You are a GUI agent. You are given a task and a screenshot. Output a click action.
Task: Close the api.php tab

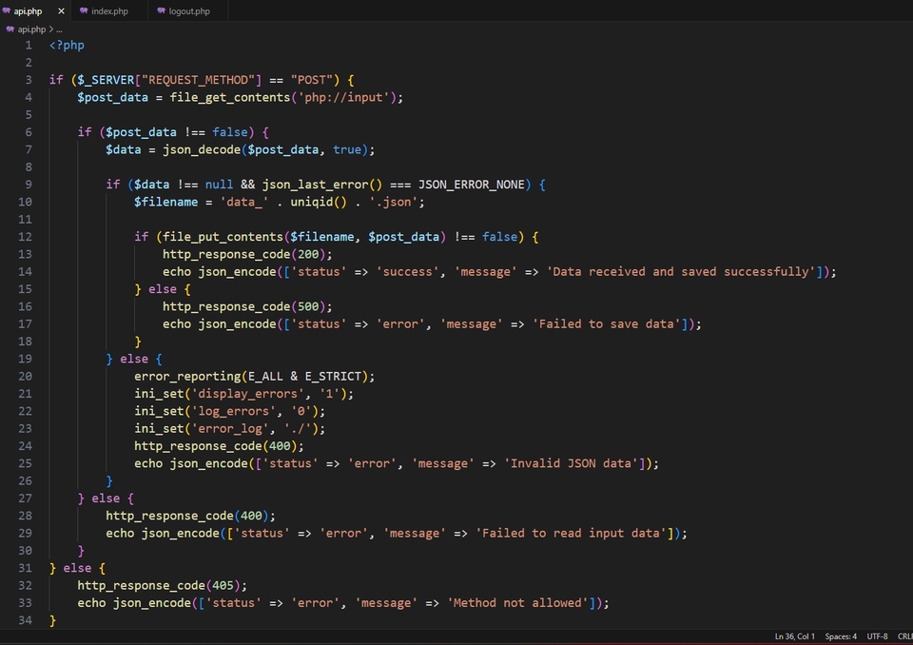click(x=61, y=11)
